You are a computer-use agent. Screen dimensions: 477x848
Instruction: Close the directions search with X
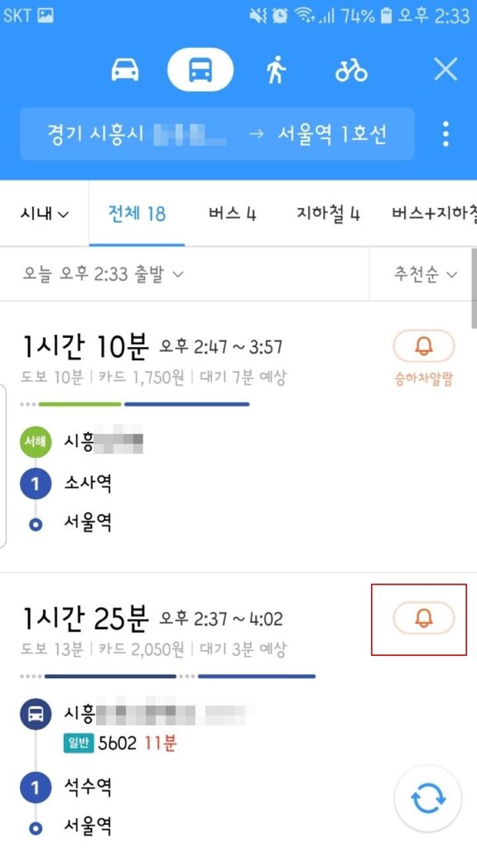[x=446, y=70]
